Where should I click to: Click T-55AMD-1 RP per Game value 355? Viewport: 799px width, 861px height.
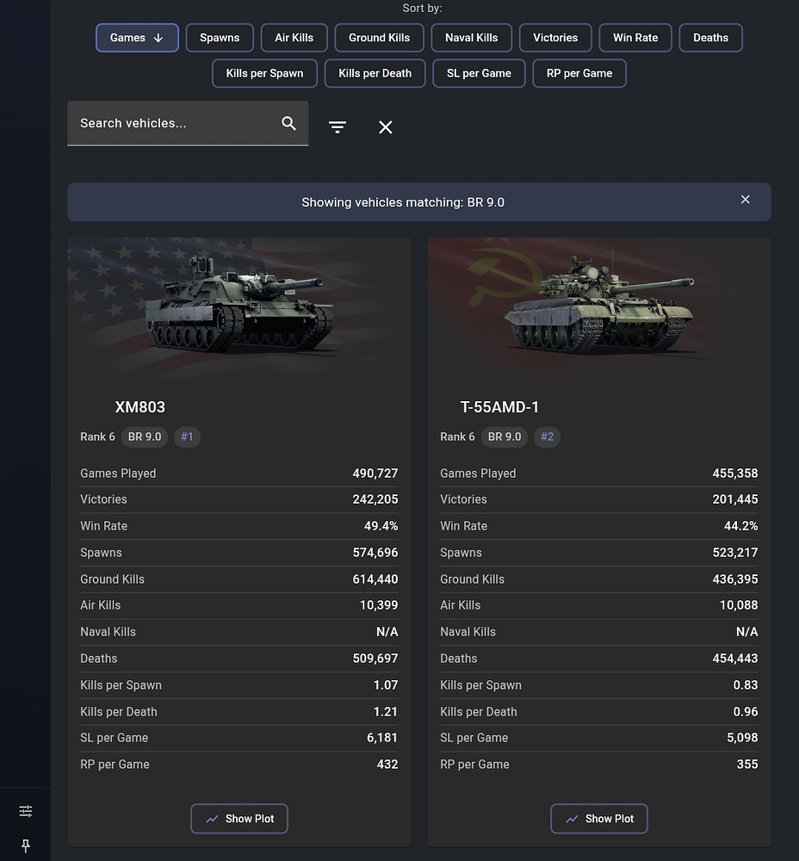pyautogui.click(x=747, y=765)
